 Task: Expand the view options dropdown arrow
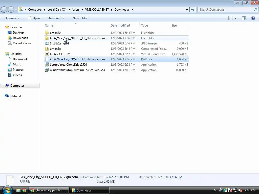pyautogui.click(x=235, y=18)
